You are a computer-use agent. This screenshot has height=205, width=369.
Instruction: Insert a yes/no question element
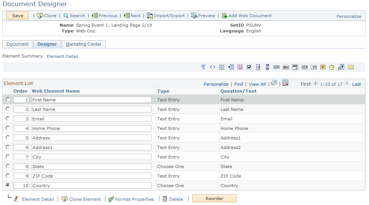[x=277, y=67]
